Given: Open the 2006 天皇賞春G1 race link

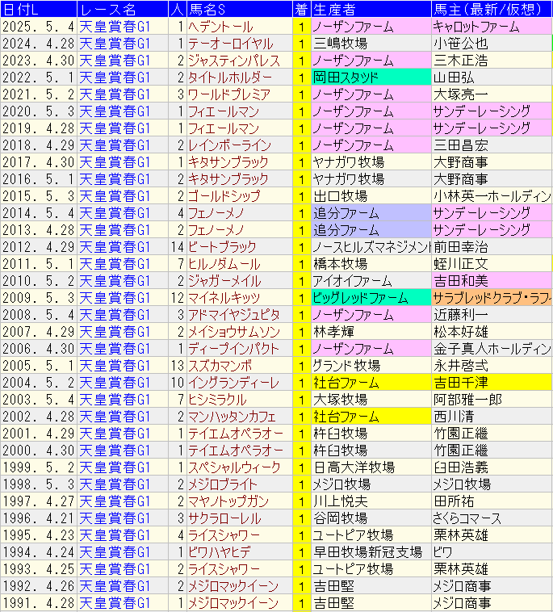Looking at the screenshot, I should coord(115,348).
